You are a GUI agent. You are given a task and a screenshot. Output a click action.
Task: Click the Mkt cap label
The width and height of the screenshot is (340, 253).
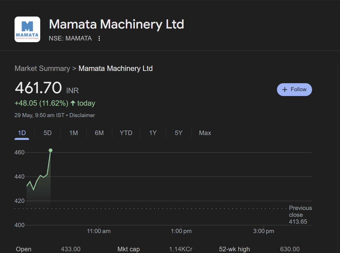point(129,249)
